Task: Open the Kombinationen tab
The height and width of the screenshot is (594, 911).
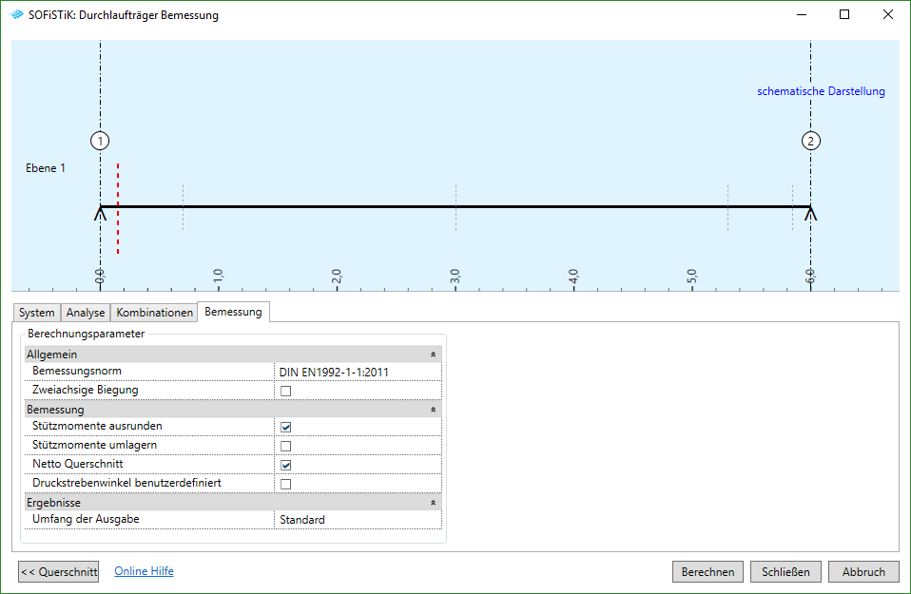Action: coord(154,313)
